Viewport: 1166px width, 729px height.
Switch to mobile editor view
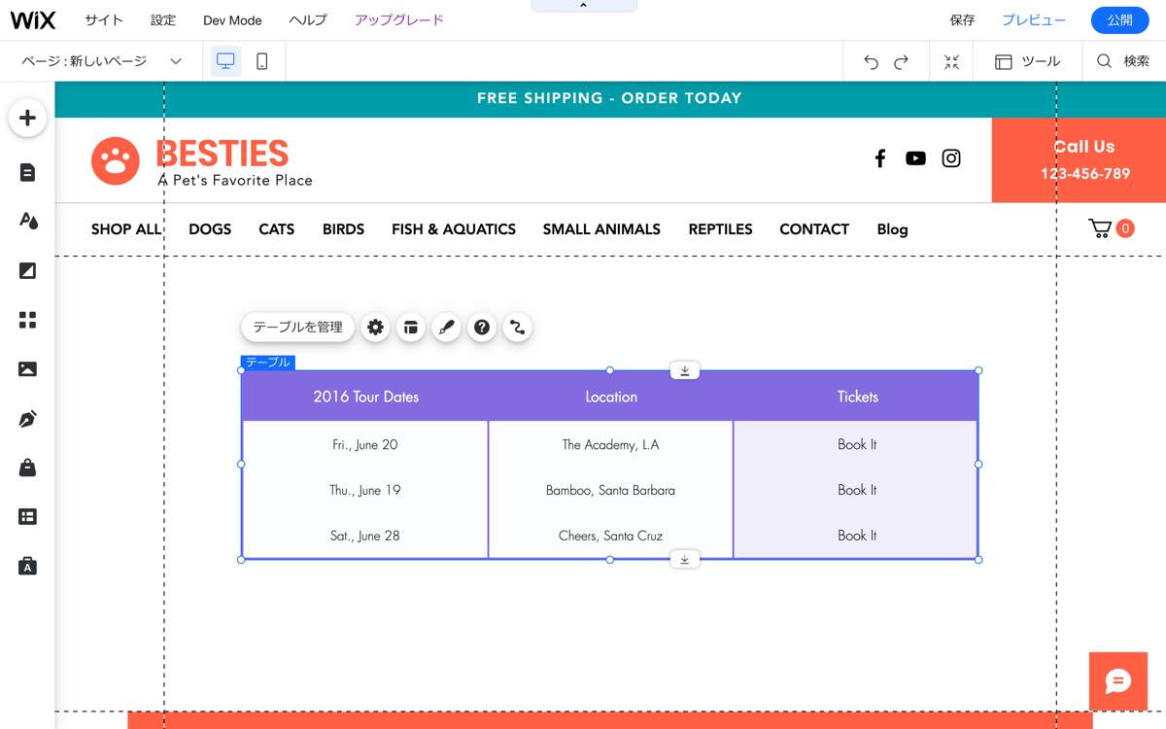point(261,61)
